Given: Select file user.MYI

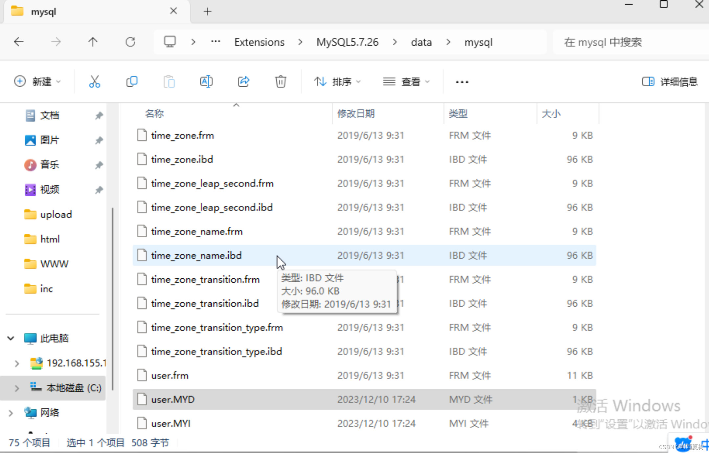Looking at the screenshot, I should [364, 423].
